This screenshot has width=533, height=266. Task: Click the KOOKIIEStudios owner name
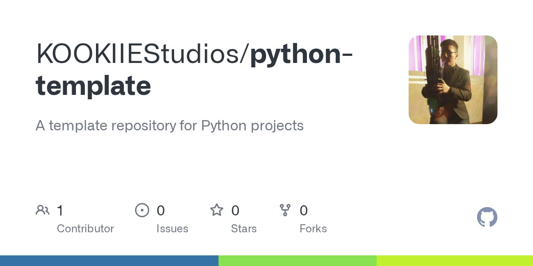(x=140, y=54)
